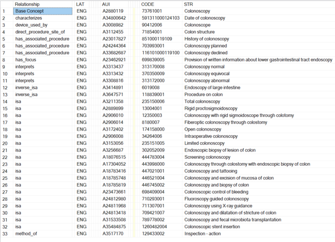Click the method_of relationship cell

[x=26, y=234]
